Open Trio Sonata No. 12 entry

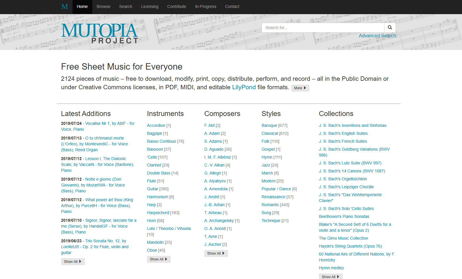tap(95, 247)
